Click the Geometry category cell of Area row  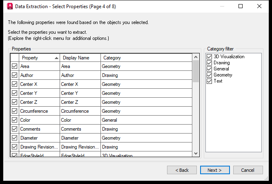(146, 66)
